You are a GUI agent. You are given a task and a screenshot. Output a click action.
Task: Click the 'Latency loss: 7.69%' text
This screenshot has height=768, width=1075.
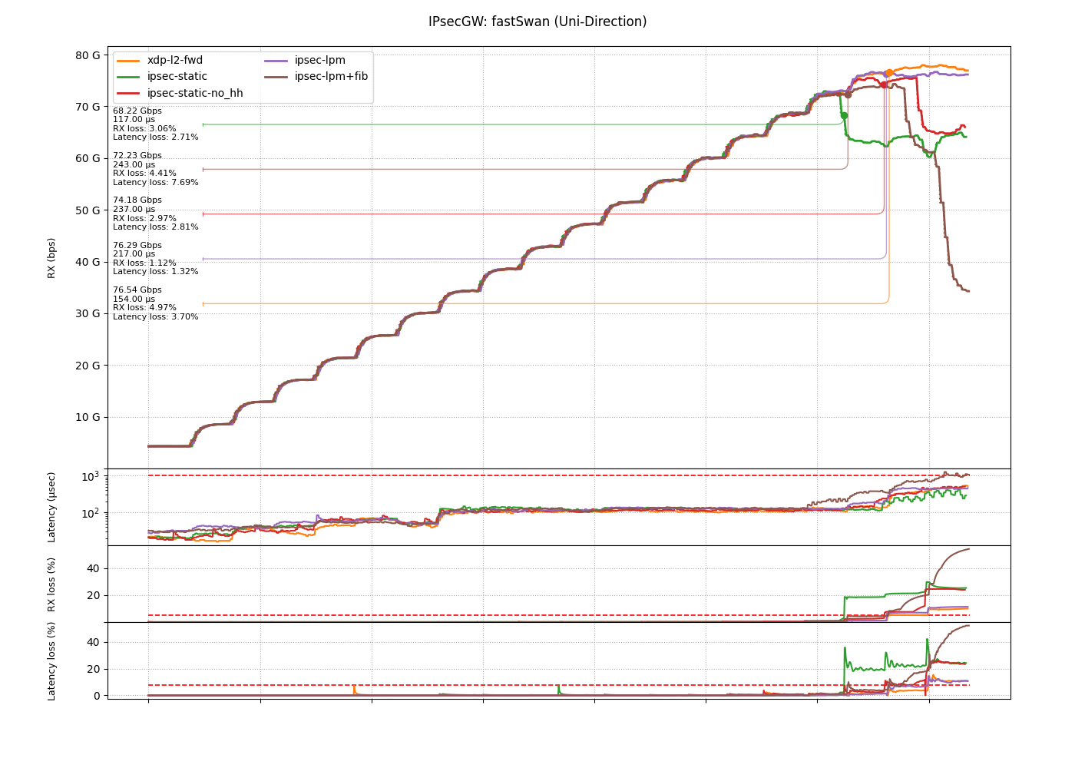pyautogui.click(x=156, y=182)
